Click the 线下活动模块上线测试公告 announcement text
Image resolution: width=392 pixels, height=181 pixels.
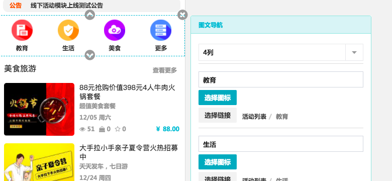point(66,6)
